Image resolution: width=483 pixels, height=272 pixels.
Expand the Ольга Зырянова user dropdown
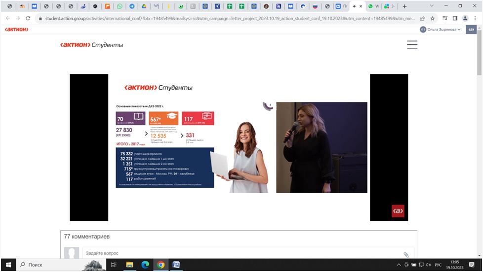point(441,30)
